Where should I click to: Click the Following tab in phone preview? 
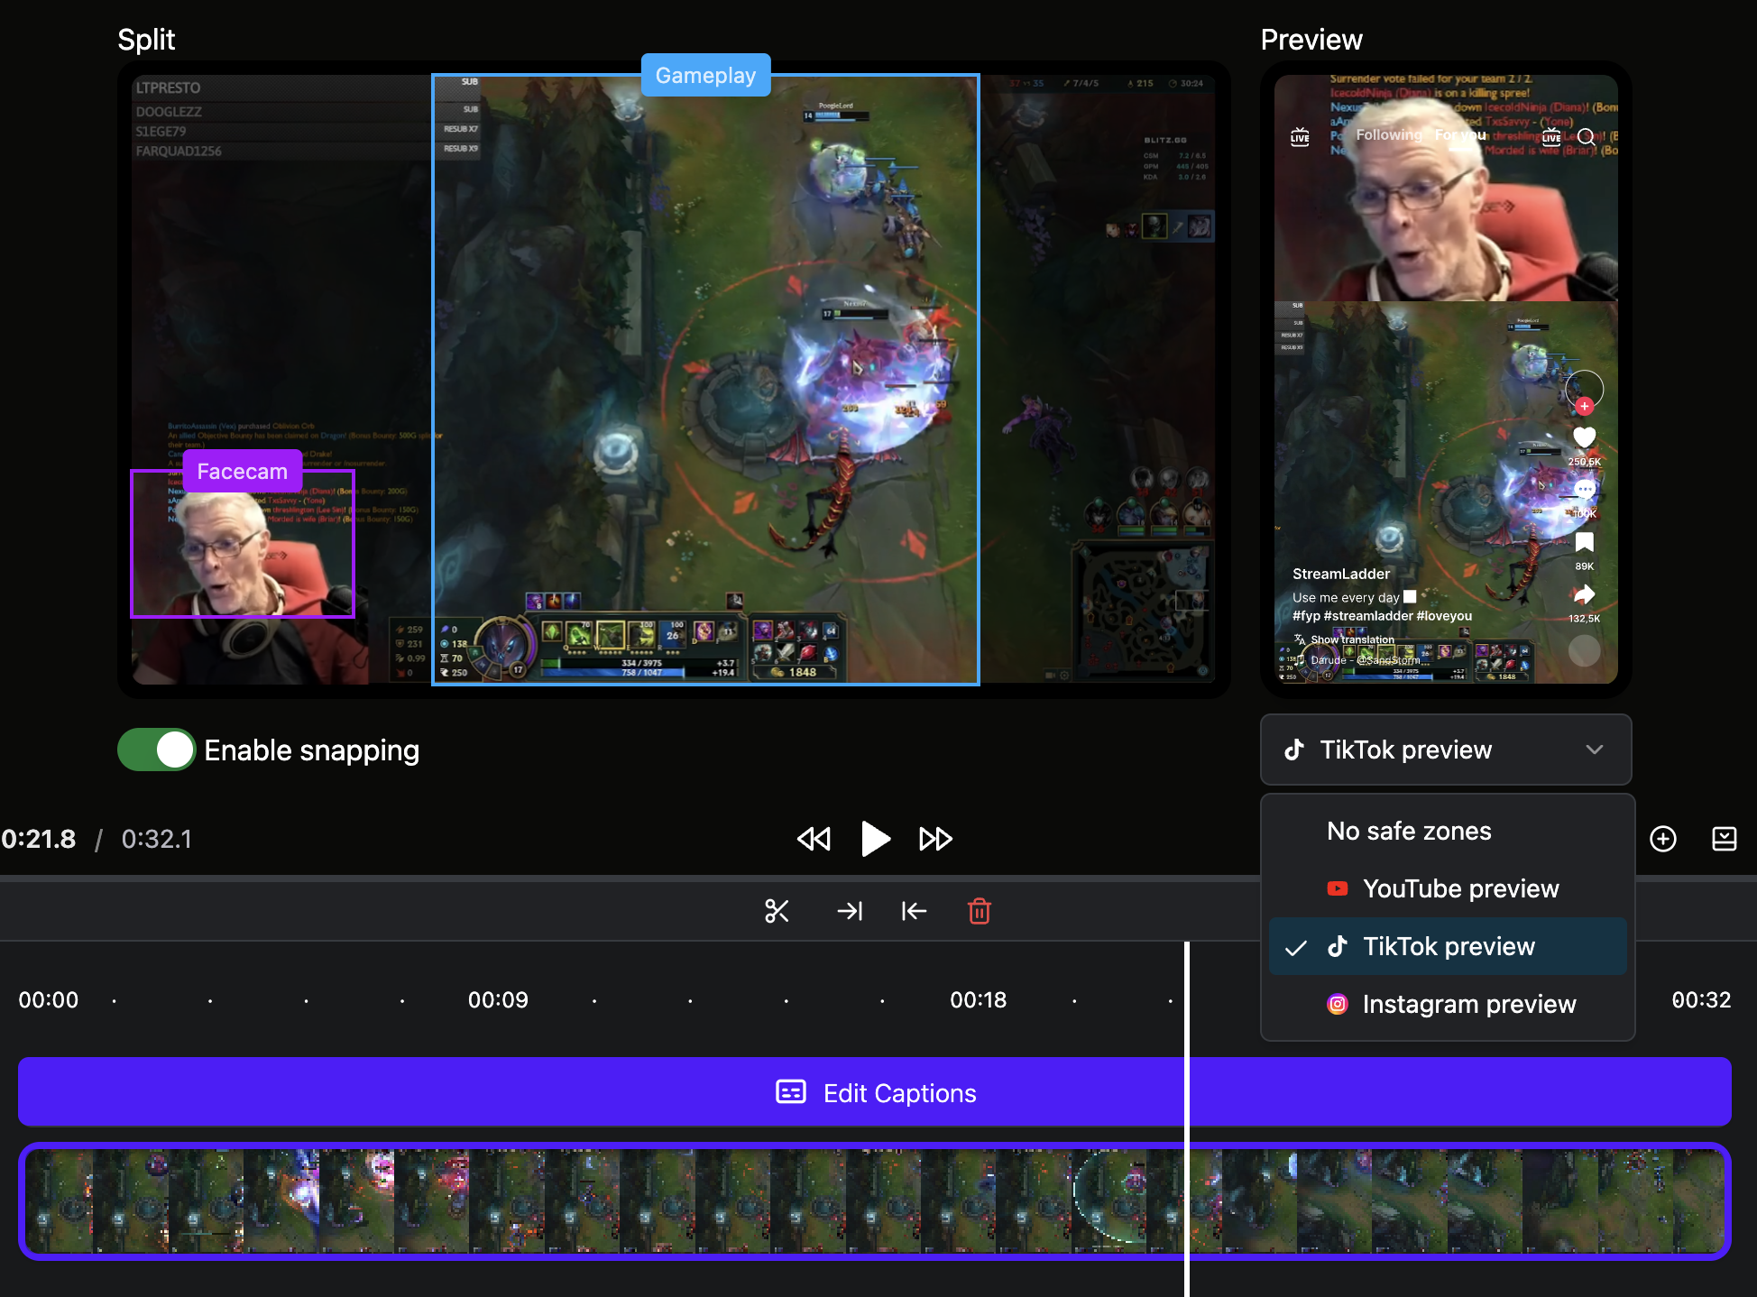point(1388,134)
